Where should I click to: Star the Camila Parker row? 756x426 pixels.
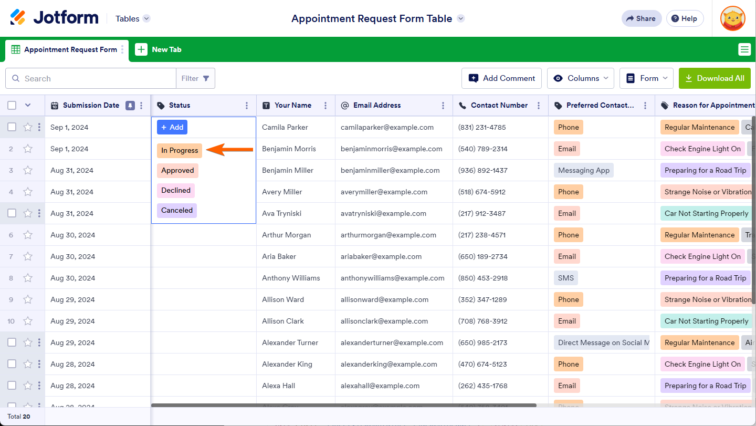point(28,127)
